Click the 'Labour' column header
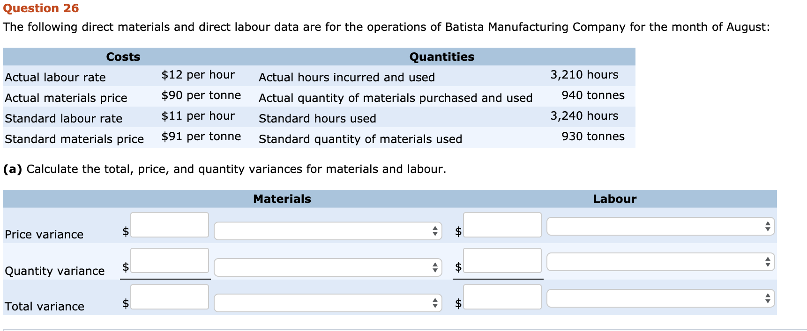 tap(615, 199)
